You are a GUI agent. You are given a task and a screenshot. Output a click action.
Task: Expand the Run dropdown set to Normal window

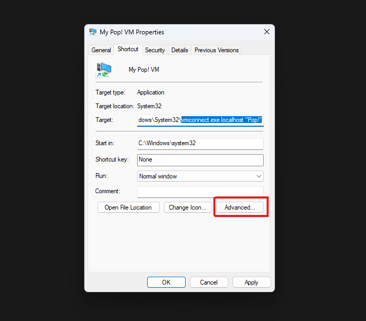[200, 176]
